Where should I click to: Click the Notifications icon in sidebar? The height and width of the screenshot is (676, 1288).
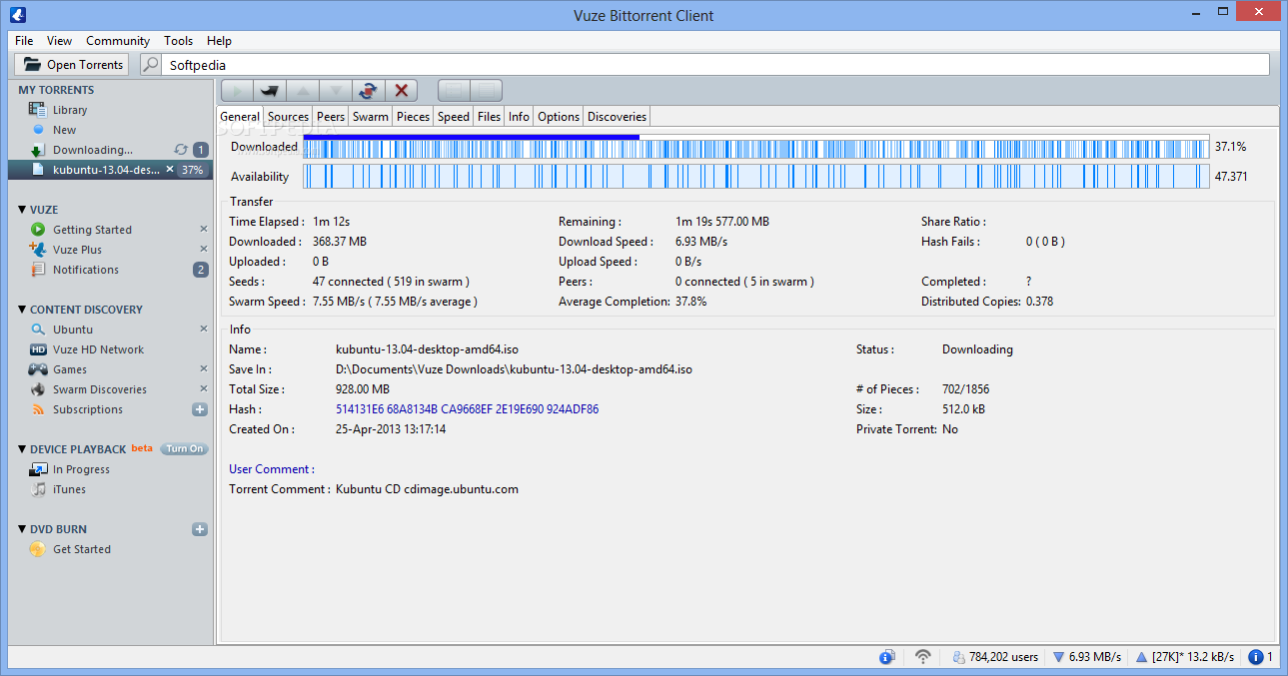[38, 270]
